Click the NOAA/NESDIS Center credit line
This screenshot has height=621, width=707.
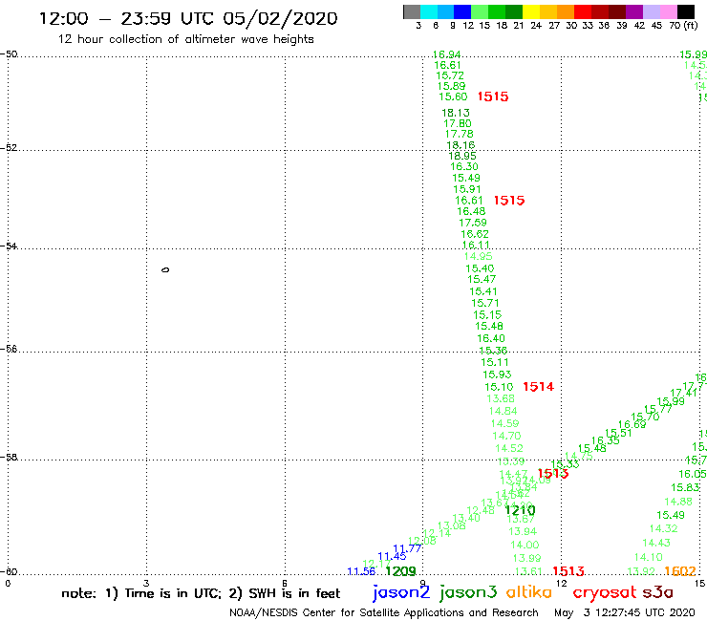click(384, 612)
